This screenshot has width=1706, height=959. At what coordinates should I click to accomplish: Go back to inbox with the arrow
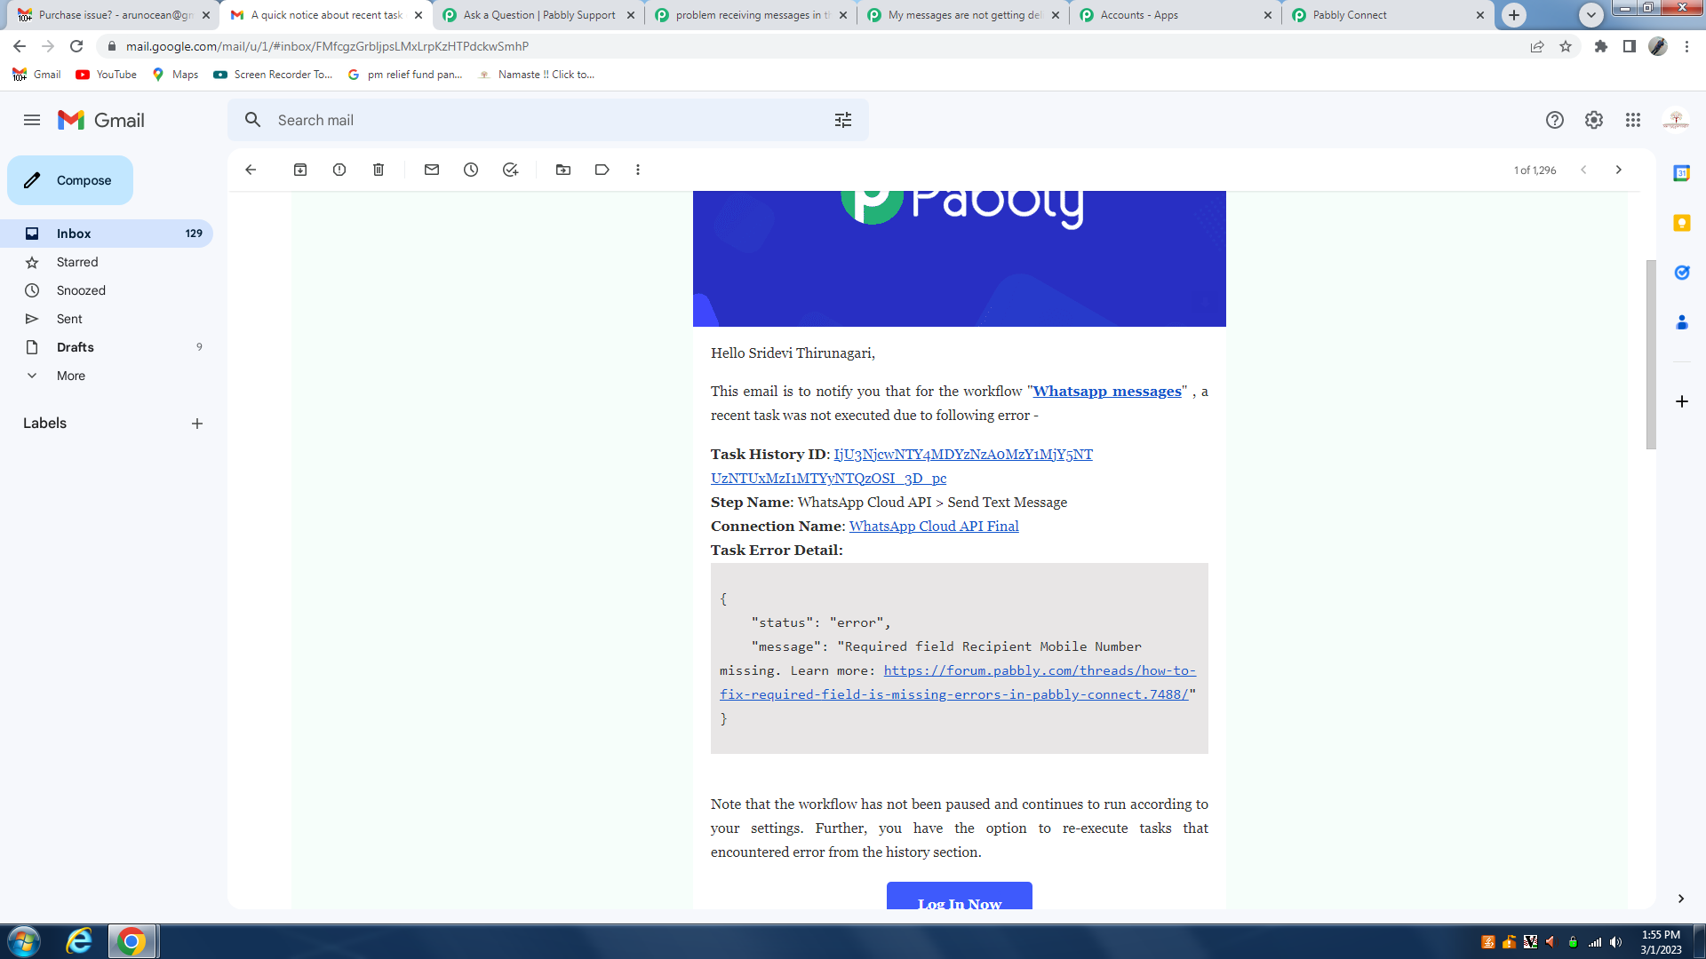point(251,170)
